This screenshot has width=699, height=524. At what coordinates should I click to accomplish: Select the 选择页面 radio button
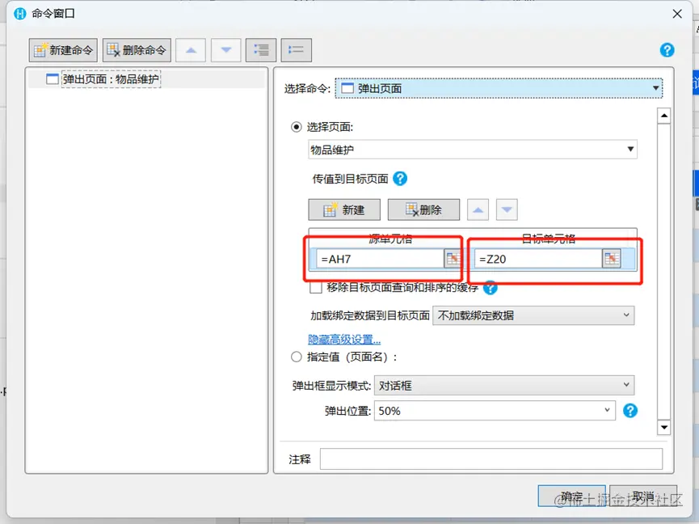point(296,127)
